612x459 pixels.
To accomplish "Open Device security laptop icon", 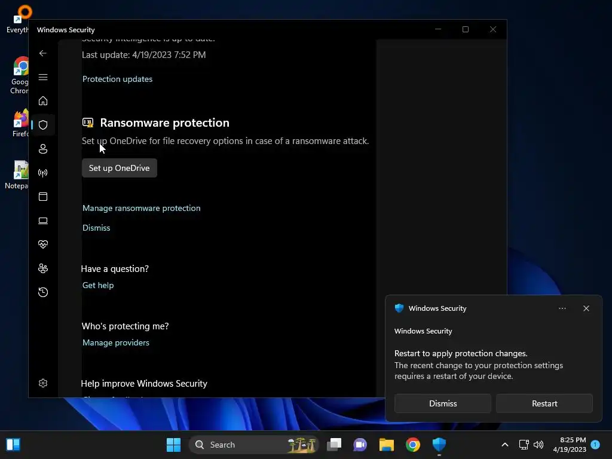I will (43, 221).
